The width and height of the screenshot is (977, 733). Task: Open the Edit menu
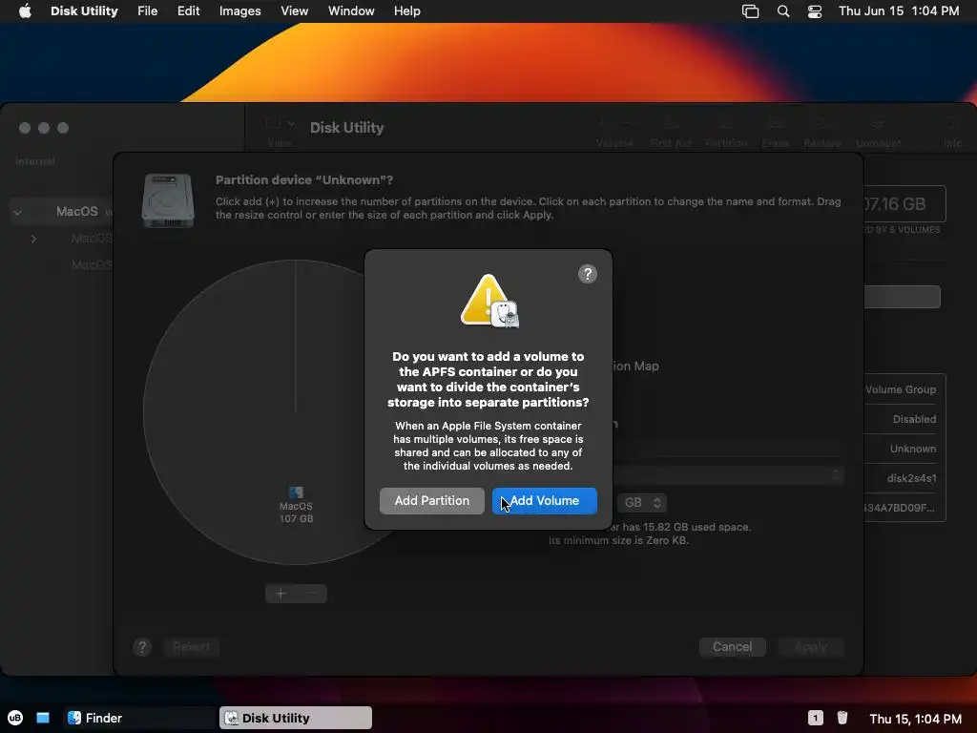[x=188, y=11]
